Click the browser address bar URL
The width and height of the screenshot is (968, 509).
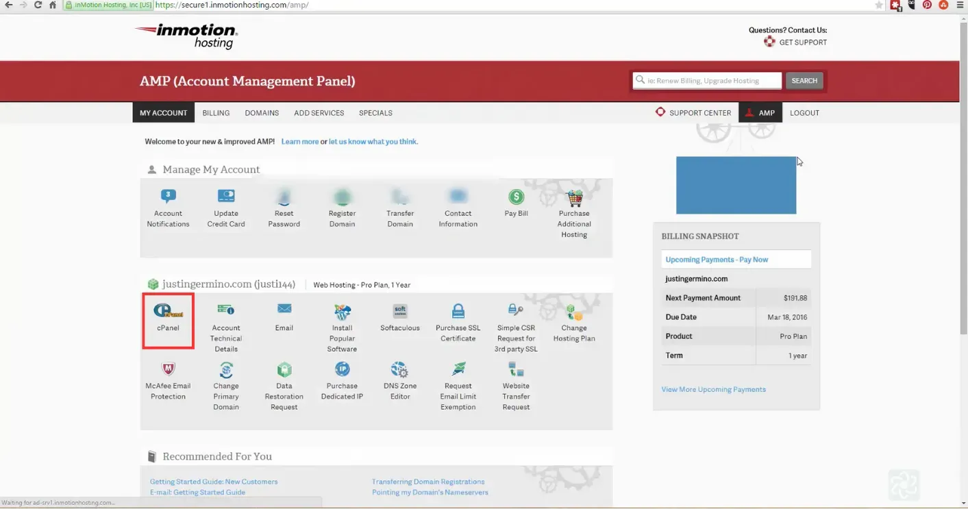[232, 5]
